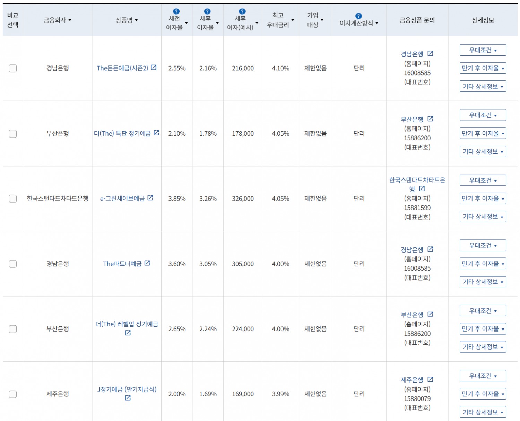The image size is (520, 421).
Task: Check compare box for 더(The) 레벨업 정기예금 row
Action: (x=13, y=329)
